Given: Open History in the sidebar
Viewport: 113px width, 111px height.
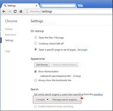Looking at the screenshot, I should point(9,29).
